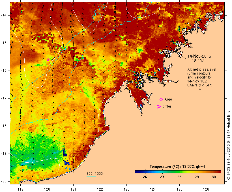
Task: Click the cyan isobath legend line
Action: tap(91, 176)
